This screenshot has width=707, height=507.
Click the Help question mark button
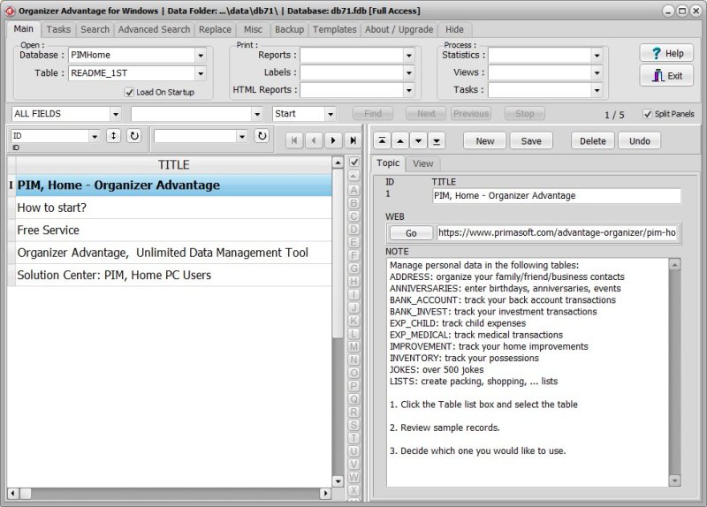tap(666, 53)
